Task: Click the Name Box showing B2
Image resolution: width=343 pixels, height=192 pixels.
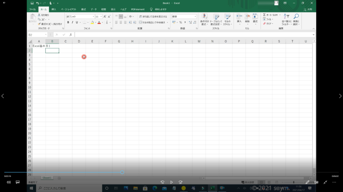Action: click(x=35, y=35)
